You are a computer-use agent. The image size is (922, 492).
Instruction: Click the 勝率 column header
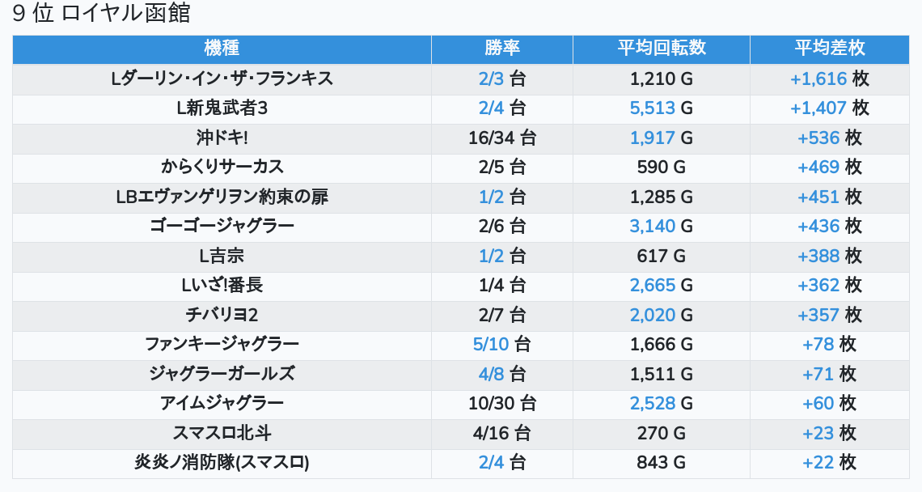click(502, 49)
